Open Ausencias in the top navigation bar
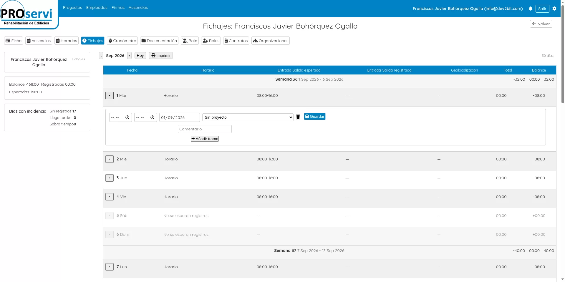 pos(138,7)
